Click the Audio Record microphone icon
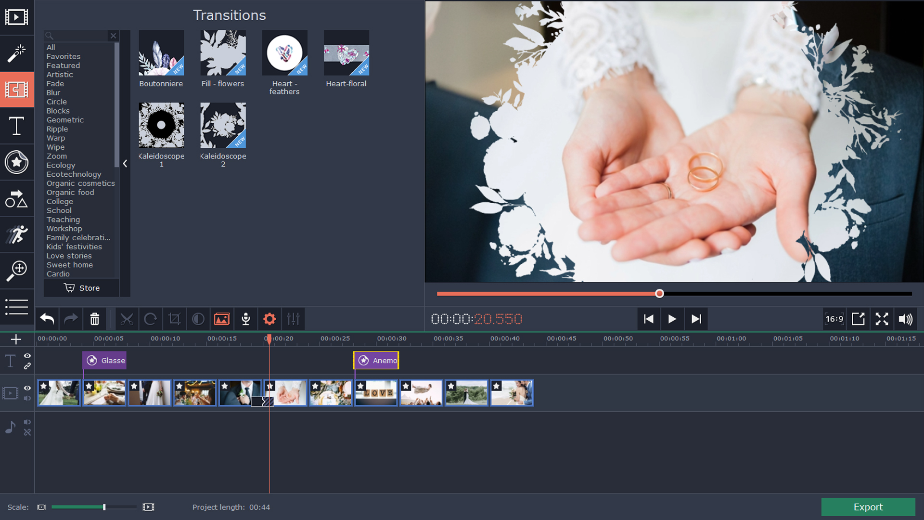 245,319
